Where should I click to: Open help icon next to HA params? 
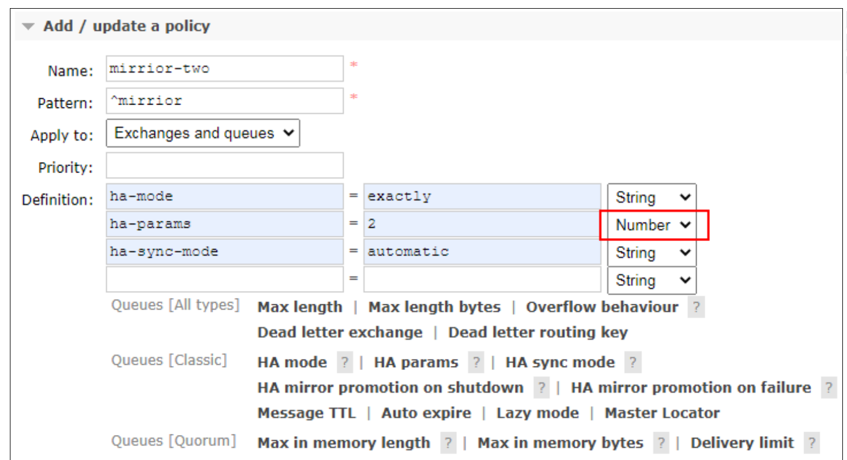pos(476,363)
